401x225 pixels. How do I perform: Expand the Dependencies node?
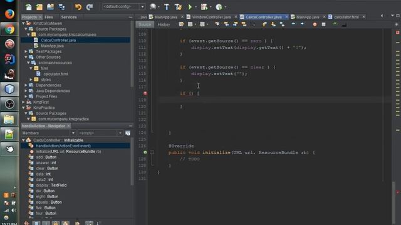pos(26,85)
